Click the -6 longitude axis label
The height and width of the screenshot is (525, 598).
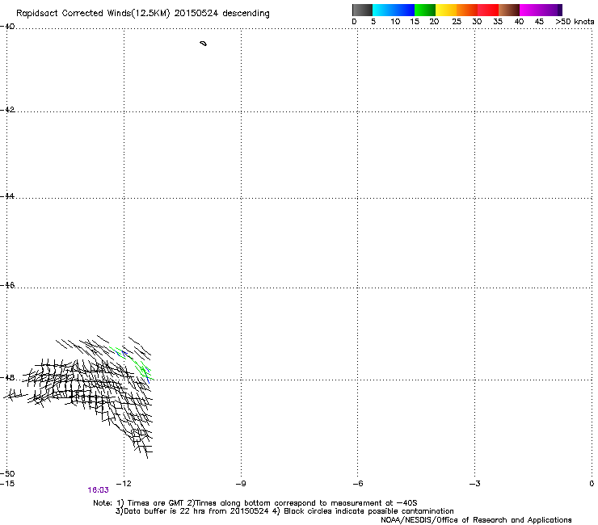pos(357,484)
